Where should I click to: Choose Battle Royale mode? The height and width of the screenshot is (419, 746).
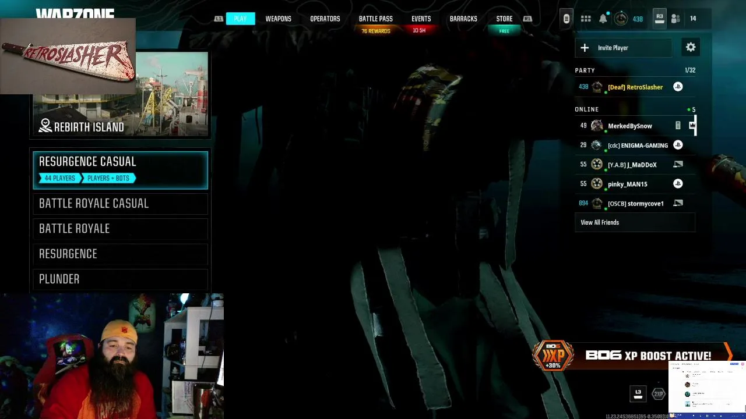tap(120, 229)
